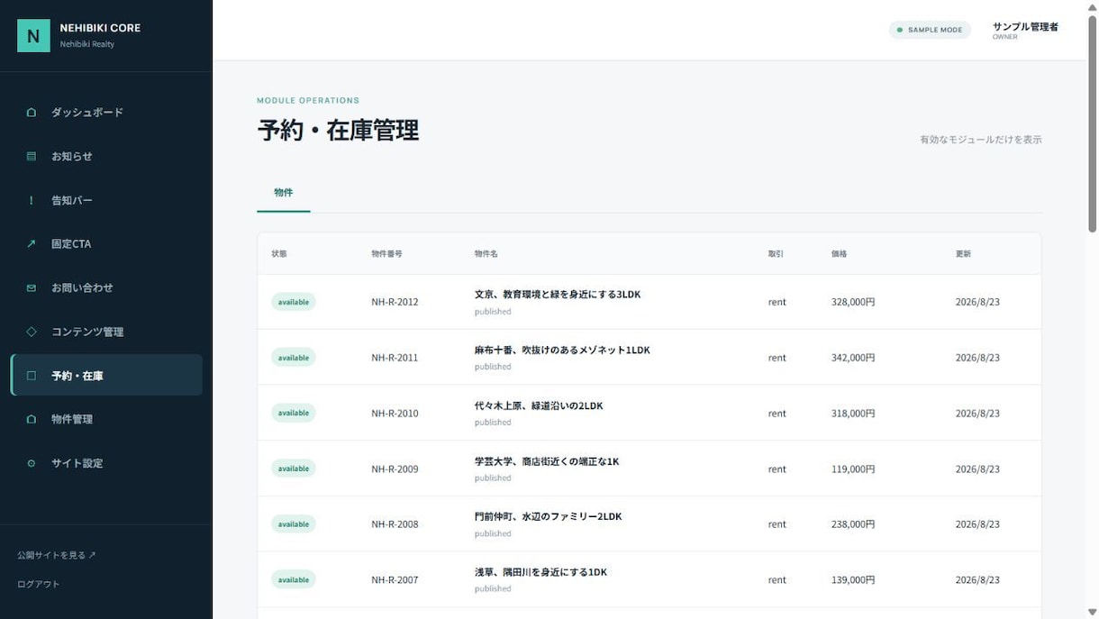1099x619 pixels.
Task: Select property number NH-R-2012
Action: point(395,302)
